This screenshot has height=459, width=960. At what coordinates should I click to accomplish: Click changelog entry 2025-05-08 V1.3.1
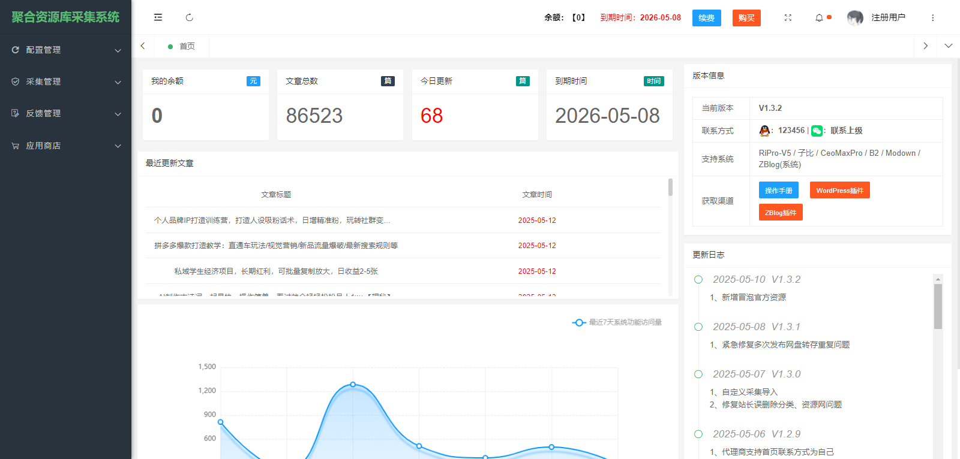(x=757, y=327)
